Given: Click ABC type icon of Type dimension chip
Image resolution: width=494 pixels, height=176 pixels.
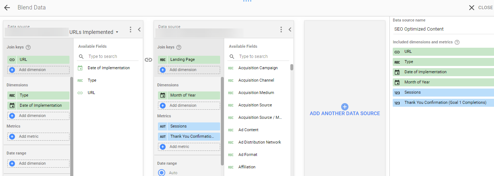Looking at the screenshot, I should 12,95.
